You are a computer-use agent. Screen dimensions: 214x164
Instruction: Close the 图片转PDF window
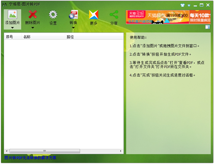click(x=208, y=5)
